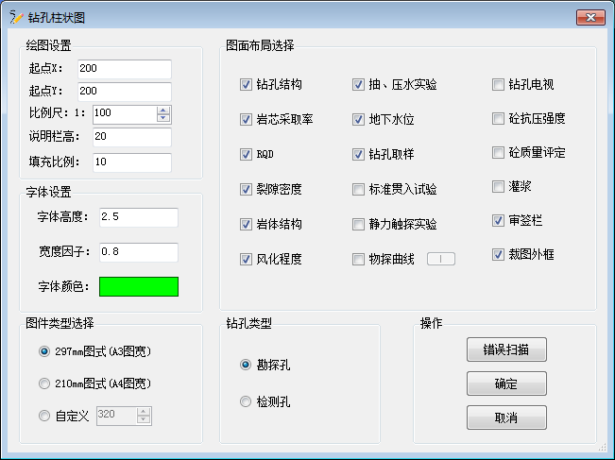Click the 钻孔柱状图 title bar app icon
This screenshot has width=615, height=460.
[15, 17]
